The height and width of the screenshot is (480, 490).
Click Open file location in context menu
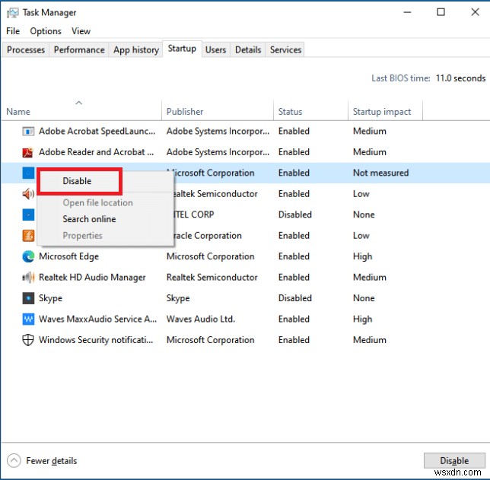click(x=98, y=203)
